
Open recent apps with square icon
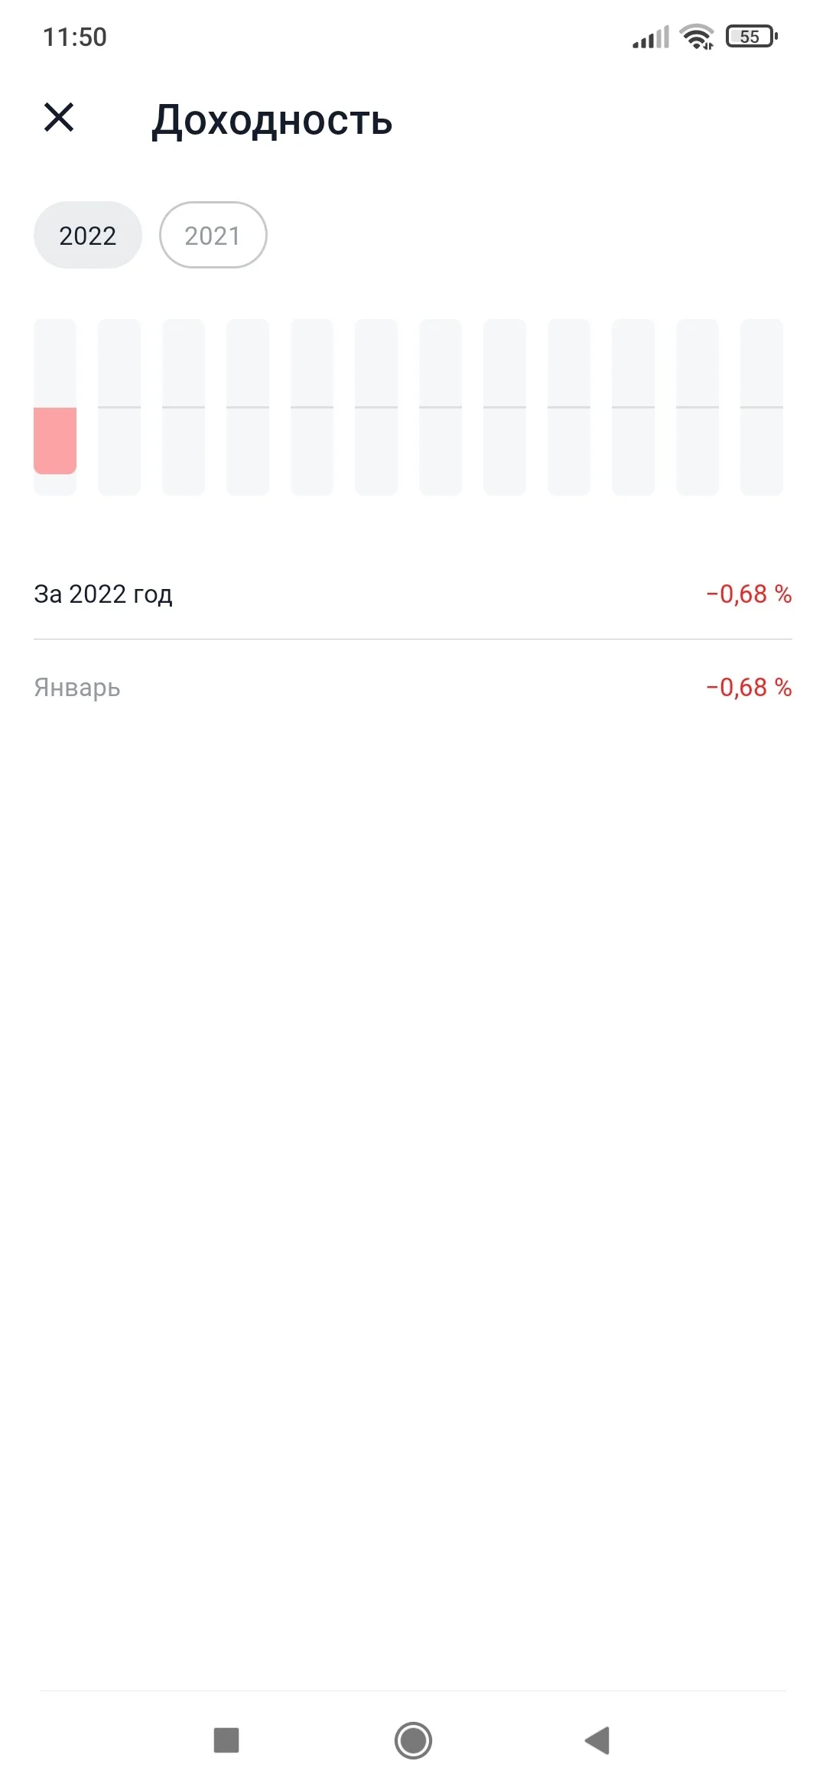[226, 1740]
